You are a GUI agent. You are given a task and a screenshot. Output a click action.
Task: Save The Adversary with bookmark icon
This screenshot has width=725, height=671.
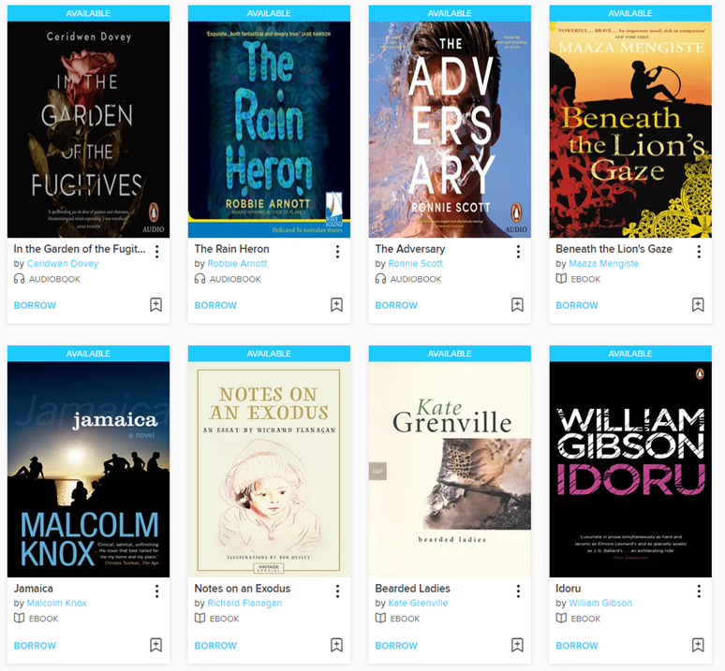click(x=517, y=305)
